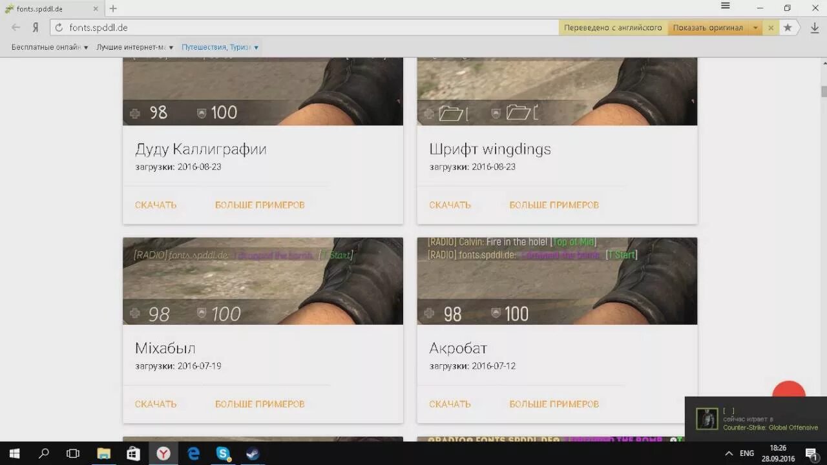Click БОЛЬШЕ ПРИМЕРОВ under Шрифт wingdings
This screenshot has height=465, width=827.
(554, 205)
